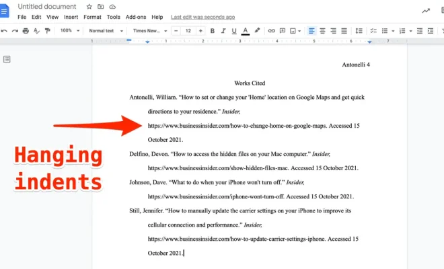This screenshot has width=444, height=269.
Task: Open the zoom 100% dropdown
Action: click(x=70, y=30)
